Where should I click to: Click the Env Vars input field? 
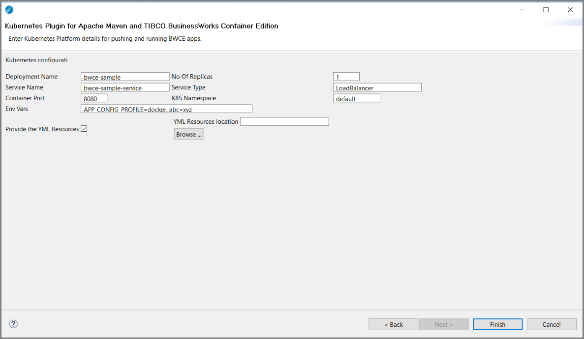tap(166, 109)
